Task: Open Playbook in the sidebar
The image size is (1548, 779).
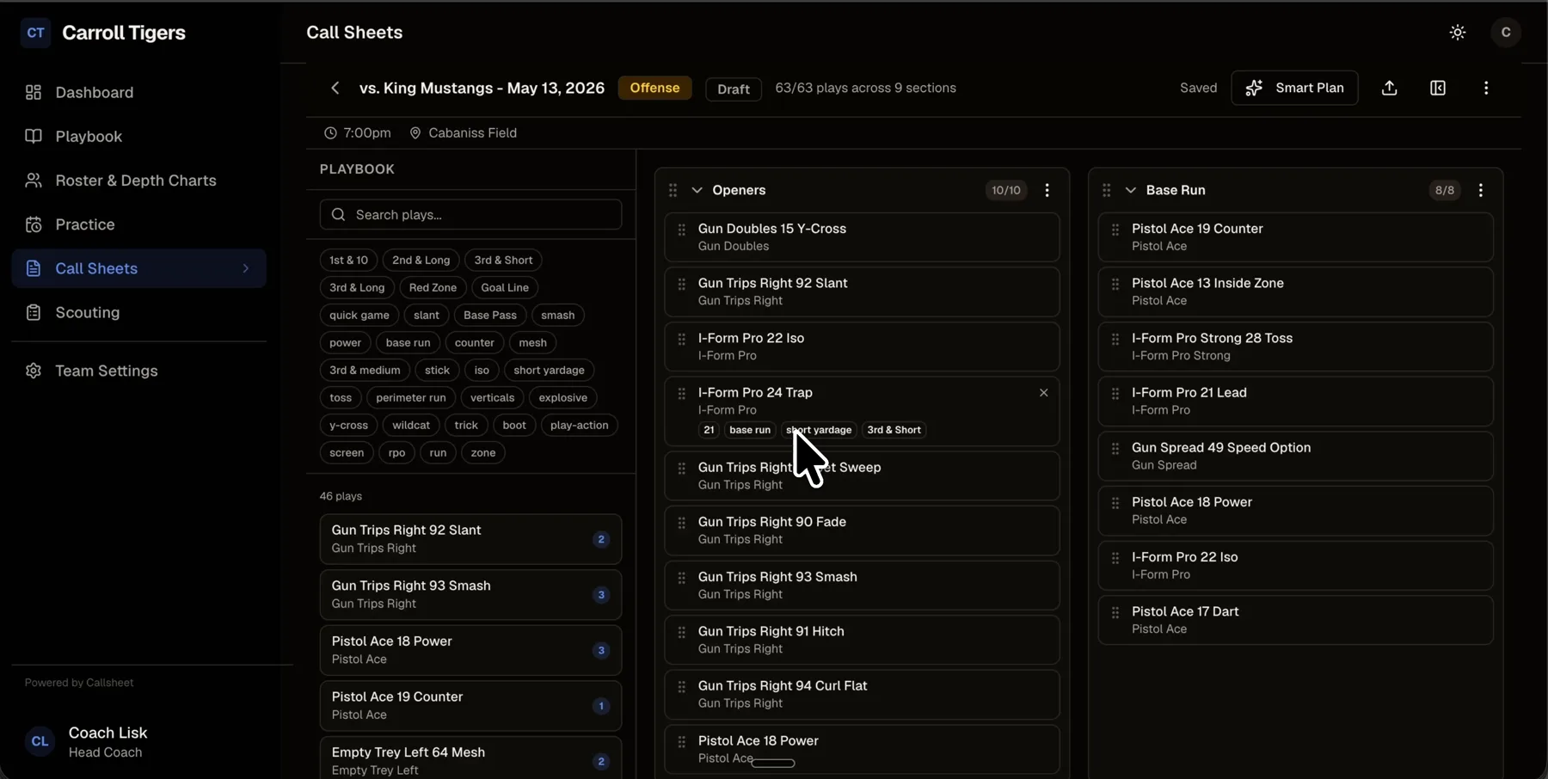Action: coord(138,137)
